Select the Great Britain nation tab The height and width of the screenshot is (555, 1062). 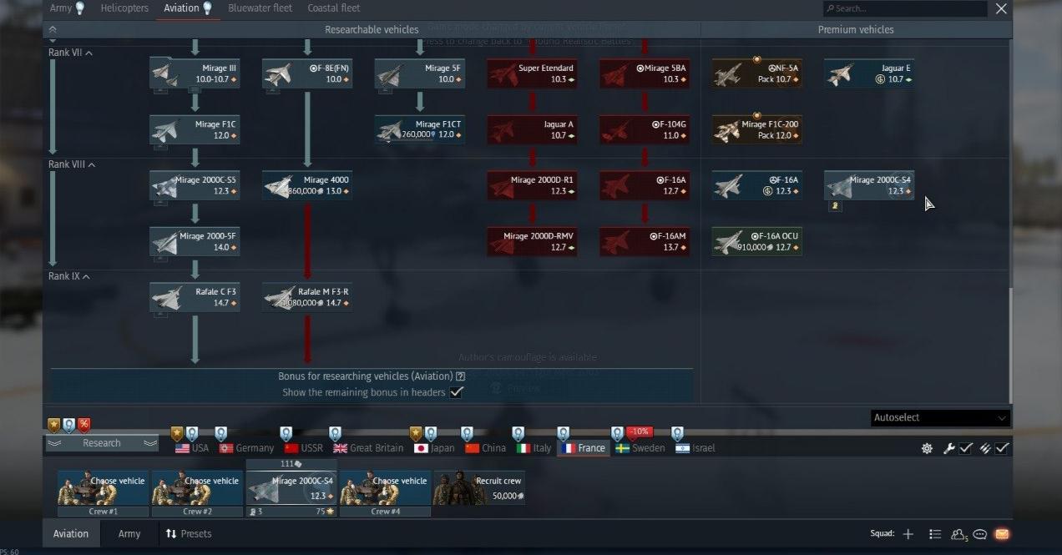pyautogui.click(x=369, y=448)
